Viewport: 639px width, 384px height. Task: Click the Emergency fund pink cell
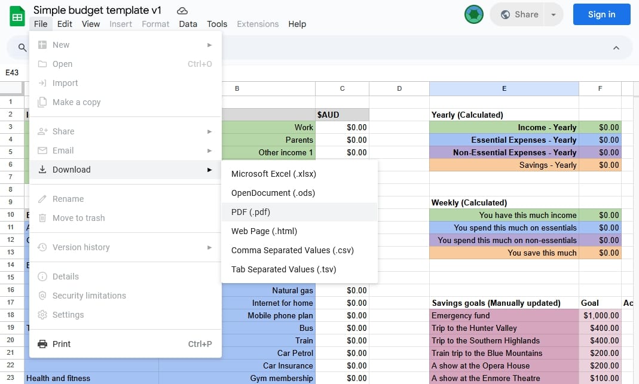504,315
